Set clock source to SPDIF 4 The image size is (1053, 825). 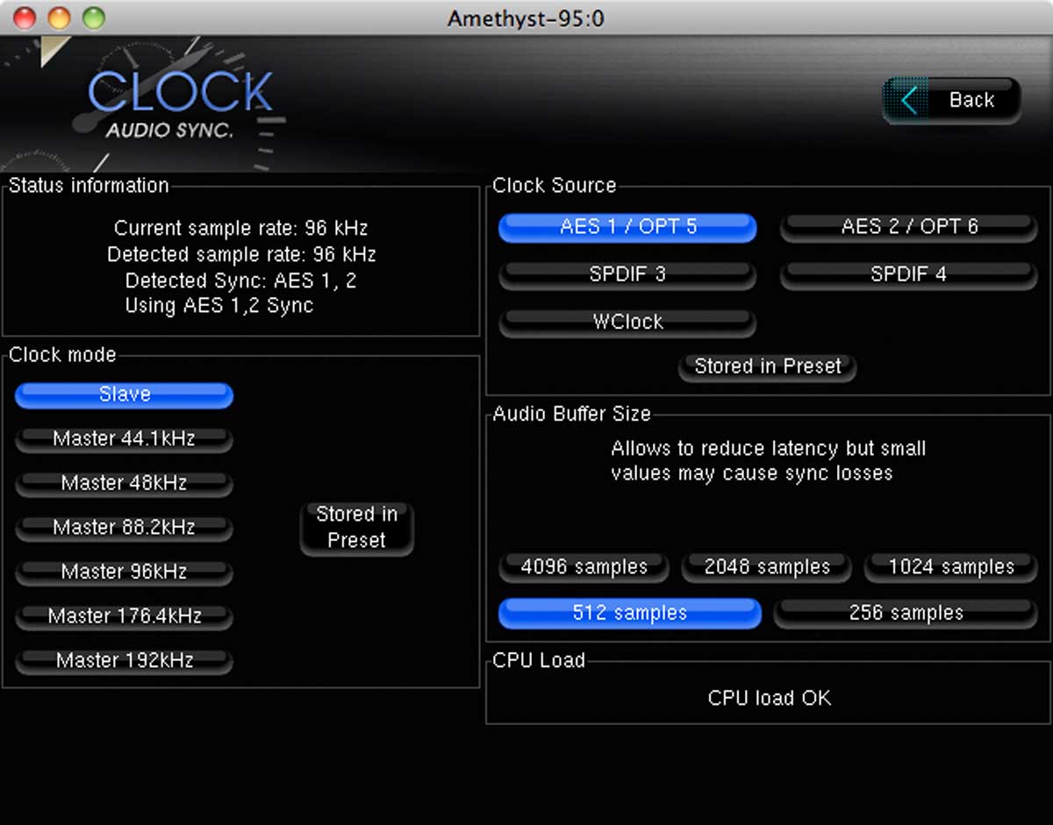coord(909,275)
